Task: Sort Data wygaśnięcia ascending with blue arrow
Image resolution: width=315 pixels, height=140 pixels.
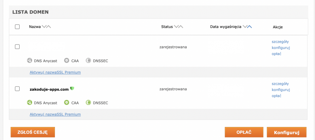Action: [x=250, y=27]
